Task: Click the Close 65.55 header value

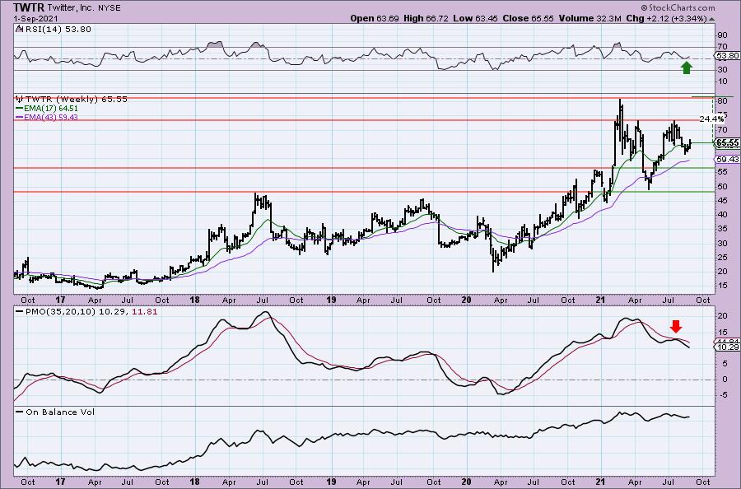Action: (528, 18)
